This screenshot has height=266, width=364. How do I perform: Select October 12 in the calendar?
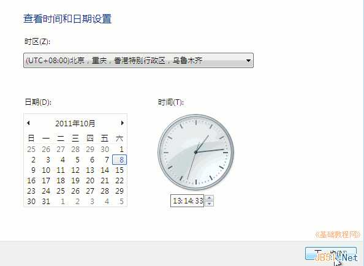[x=75, y=170]
